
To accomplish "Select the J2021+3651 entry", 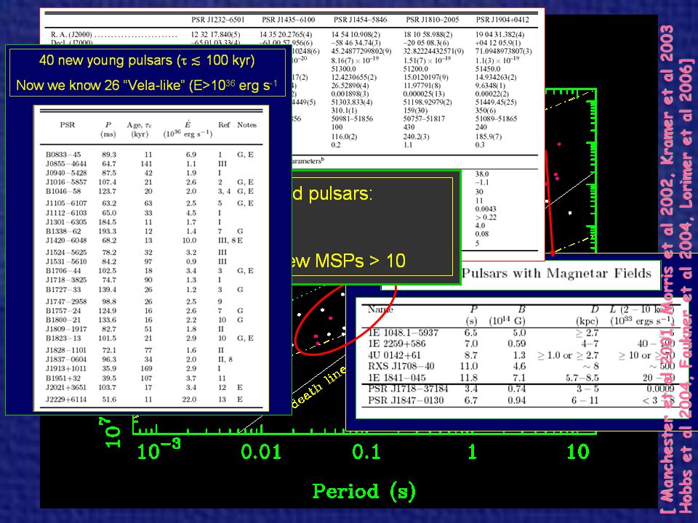I will [66, 387].
